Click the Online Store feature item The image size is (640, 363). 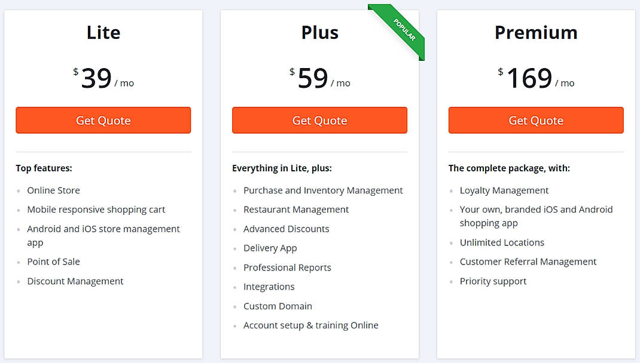tap(53, 190)
